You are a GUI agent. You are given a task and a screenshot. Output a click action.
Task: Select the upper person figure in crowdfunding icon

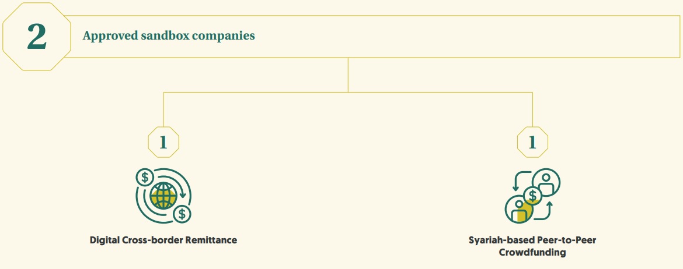[546, 182]
